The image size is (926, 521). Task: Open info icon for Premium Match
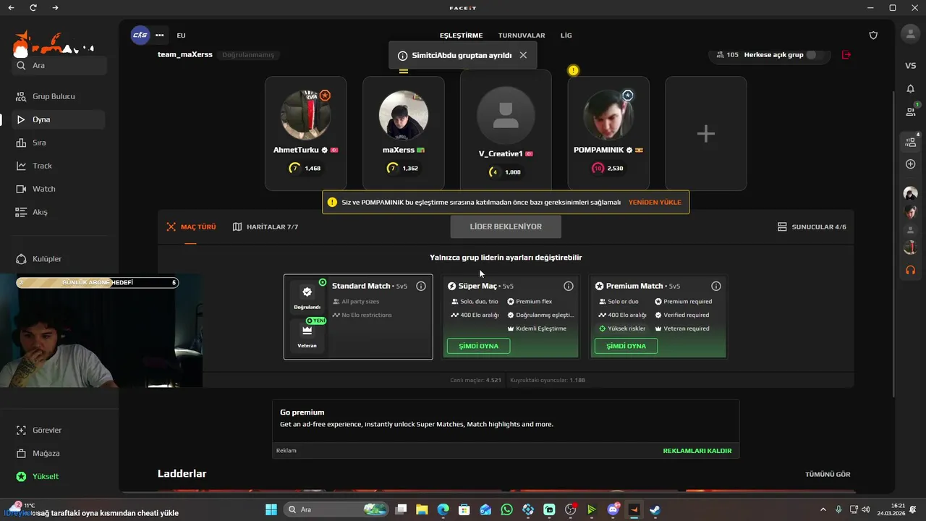point(716,286)
